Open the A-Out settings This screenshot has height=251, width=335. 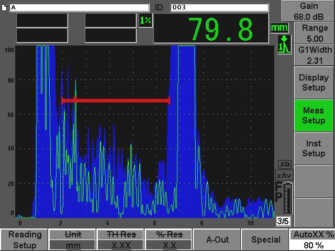217,239
